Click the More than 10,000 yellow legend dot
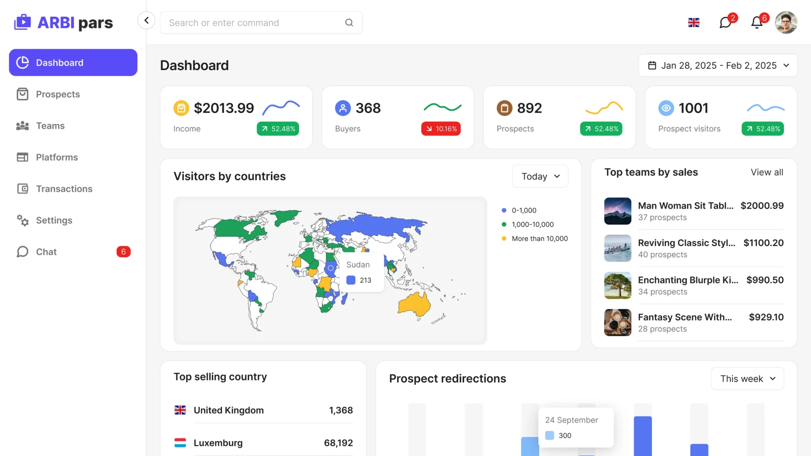Screen dimensions: 811x456 [x=504, y=239]
